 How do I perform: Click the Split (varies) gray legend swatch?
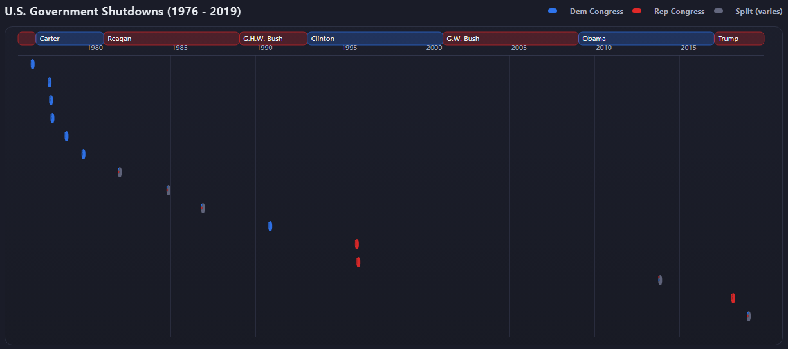tap(719, 12)
